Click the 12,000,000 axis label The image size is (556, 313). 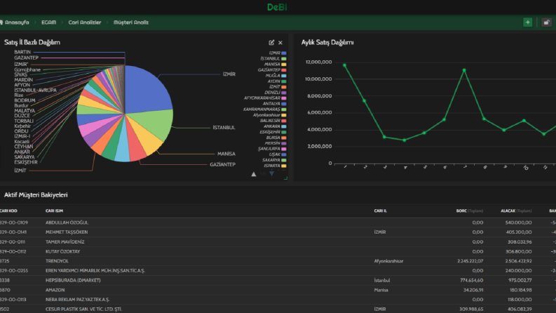(318, 62)
